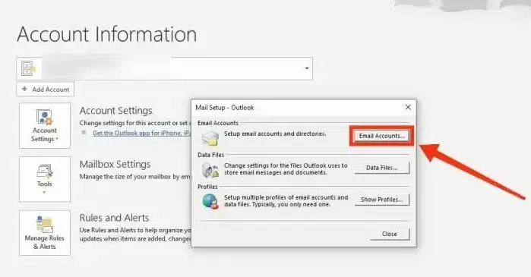This screenshot has height=277, width=531.
Task: Open the Tools dropdown tile
Action: [45, 179]
